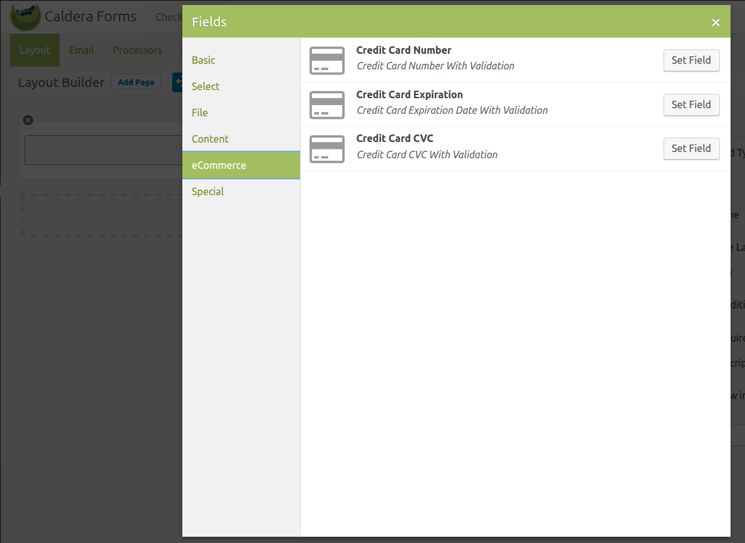This screenshot has width=745, height=543.
Task: Remove row using the circled X icon
Action: pos(28,120)
